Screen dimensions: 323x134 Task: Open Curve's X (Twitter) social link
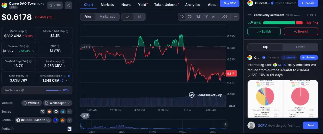[43, 112]
